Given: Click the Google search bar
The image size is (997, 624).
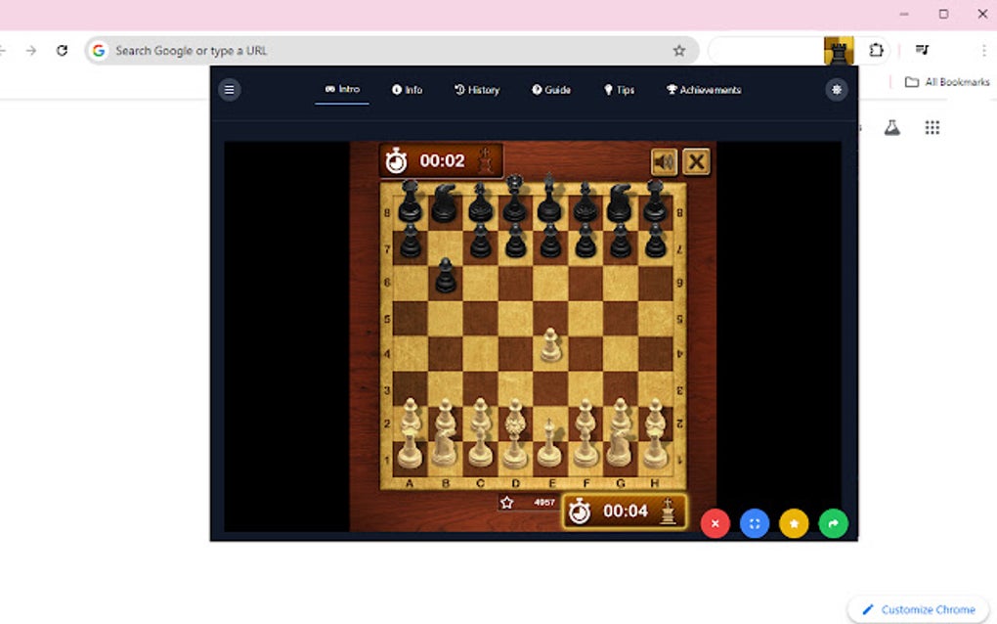Looking at the screenshot, I should coord(293,50).
